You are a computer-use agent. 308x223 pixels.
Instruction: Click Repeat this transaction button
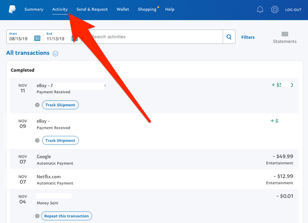coord(66,216)
